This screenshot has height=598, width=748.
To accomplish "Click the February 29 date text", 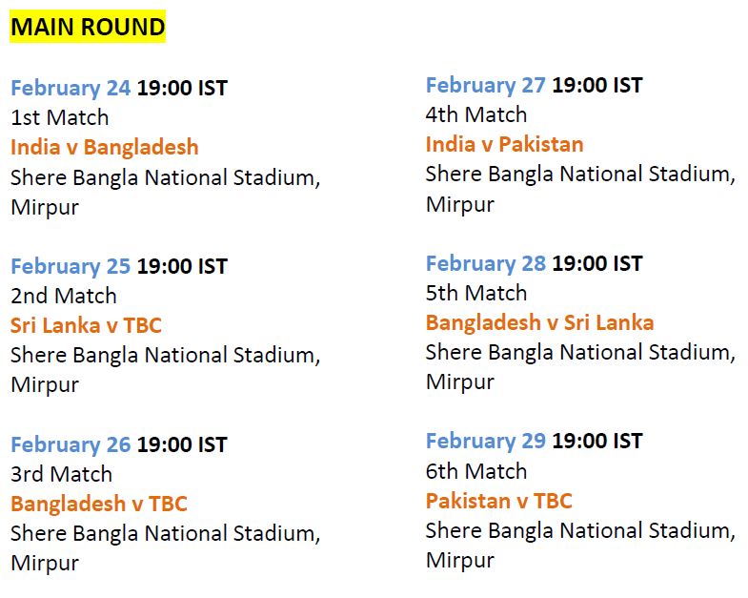I will pyautogui.click(x=486, y=441).
